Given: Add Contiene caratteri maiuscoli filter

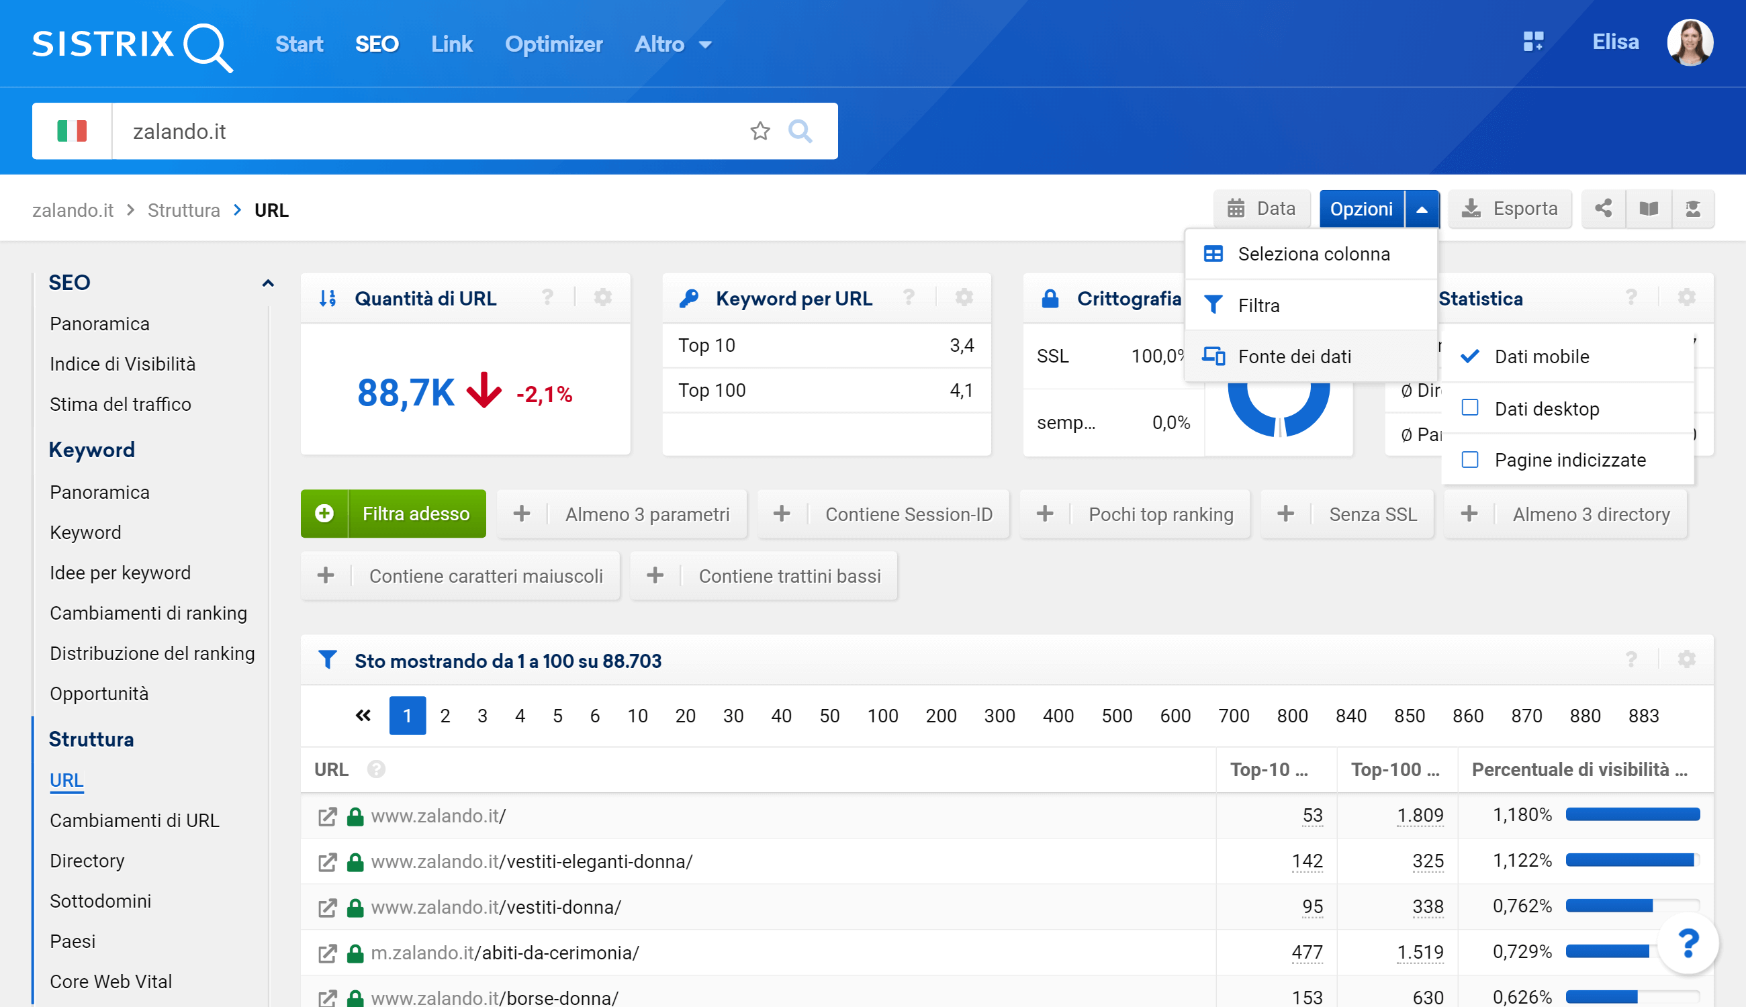Looking at the screenshot, I should pos(460,575).
